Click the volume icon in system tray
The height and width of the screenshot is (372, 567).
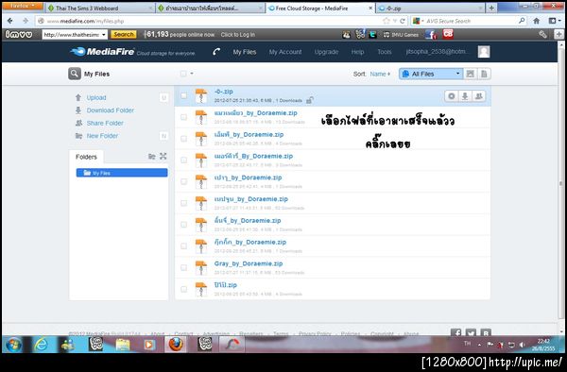point(522,345)
